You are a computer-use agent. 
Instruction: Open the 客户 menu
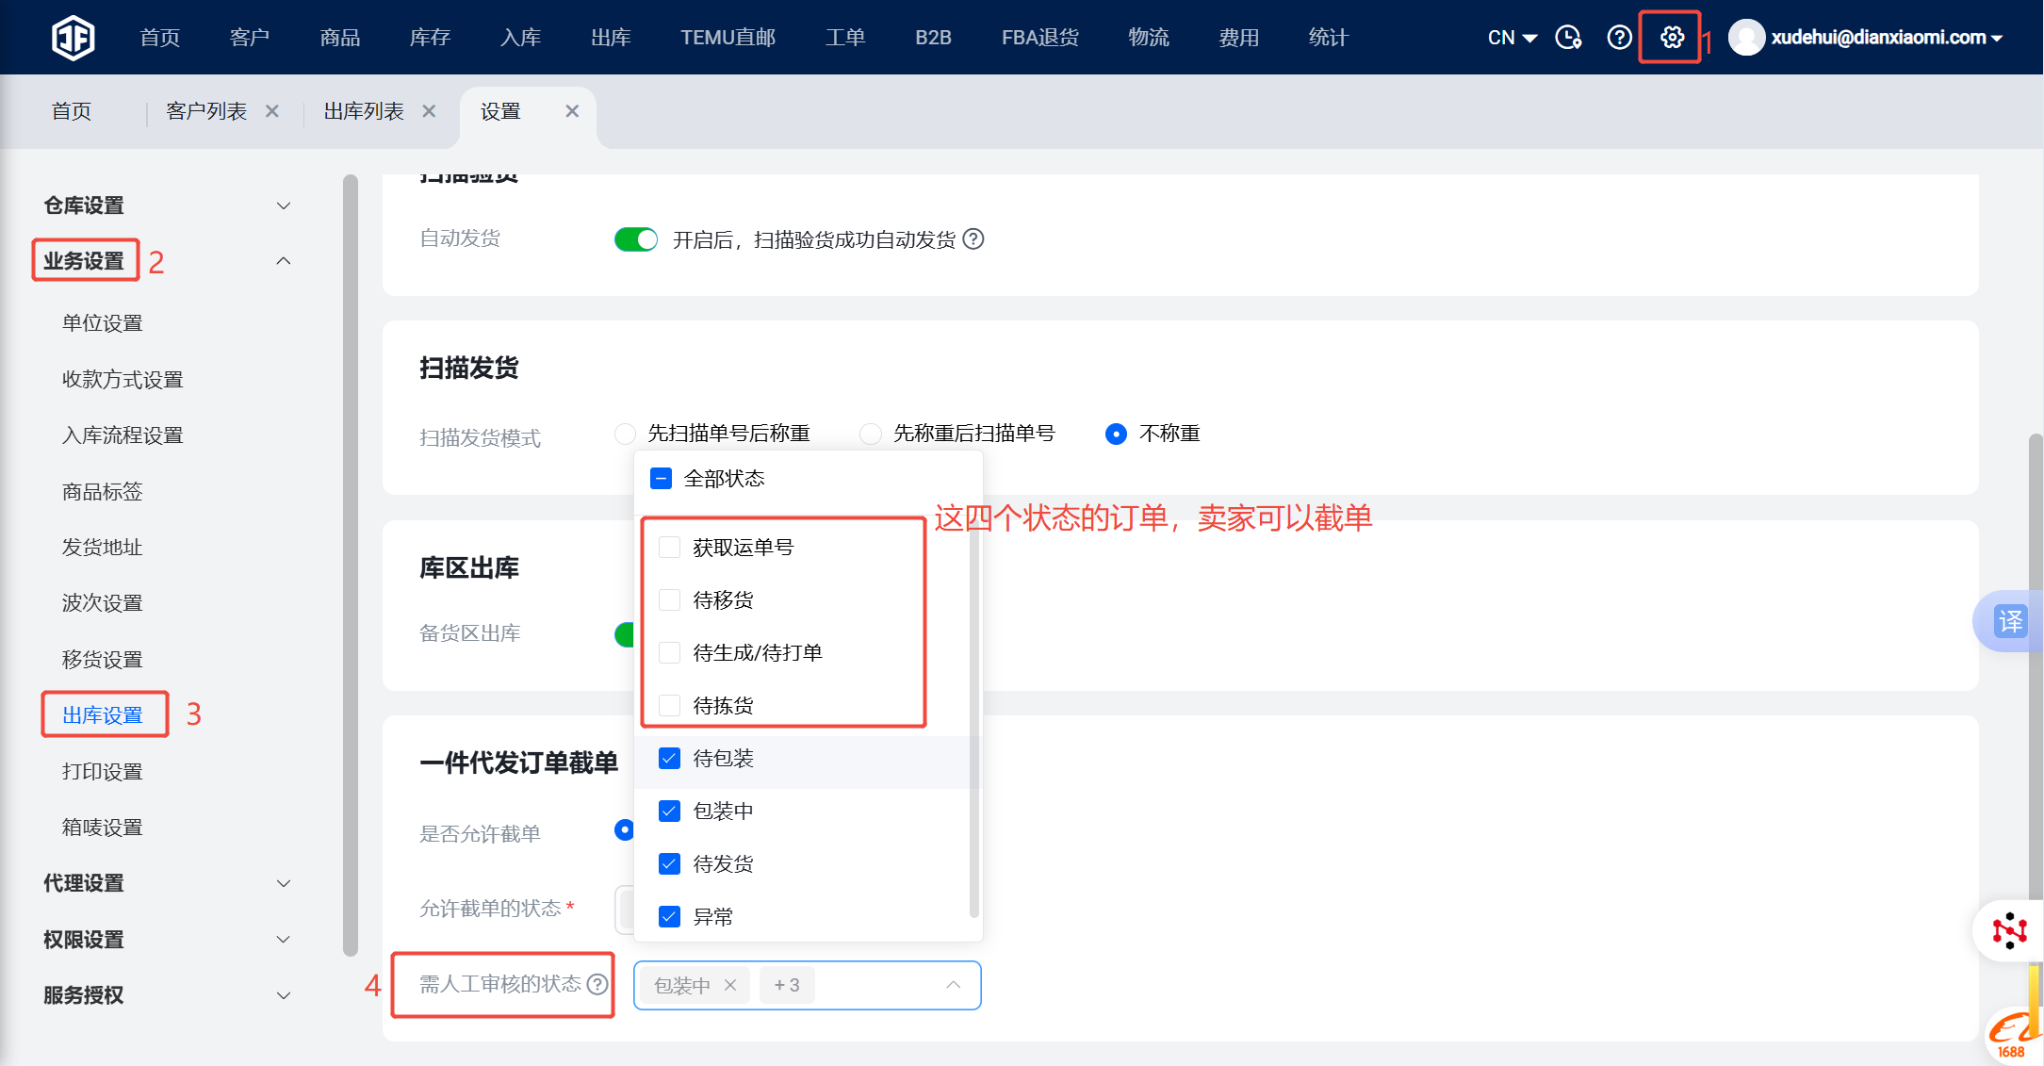coord(250,38)
